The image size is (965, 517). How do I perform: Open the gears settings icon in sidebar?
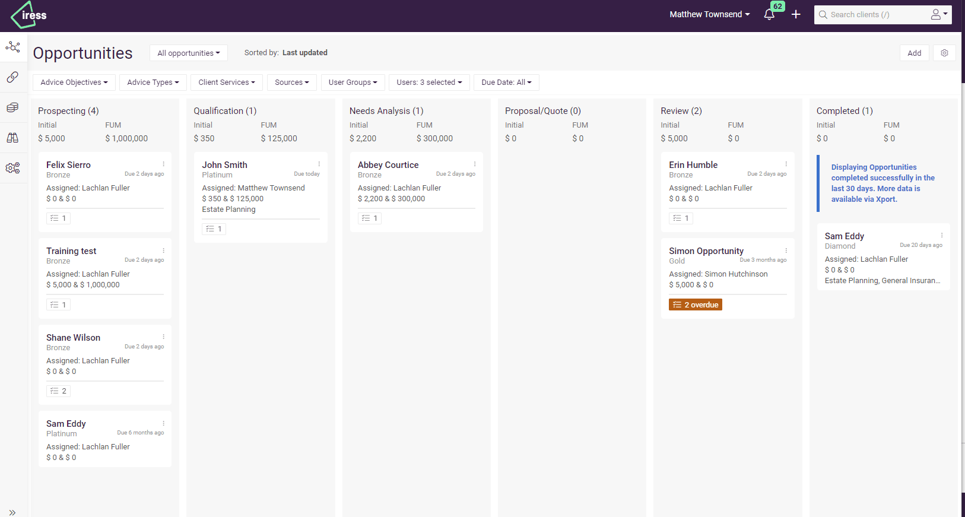(x=13, y=168)
